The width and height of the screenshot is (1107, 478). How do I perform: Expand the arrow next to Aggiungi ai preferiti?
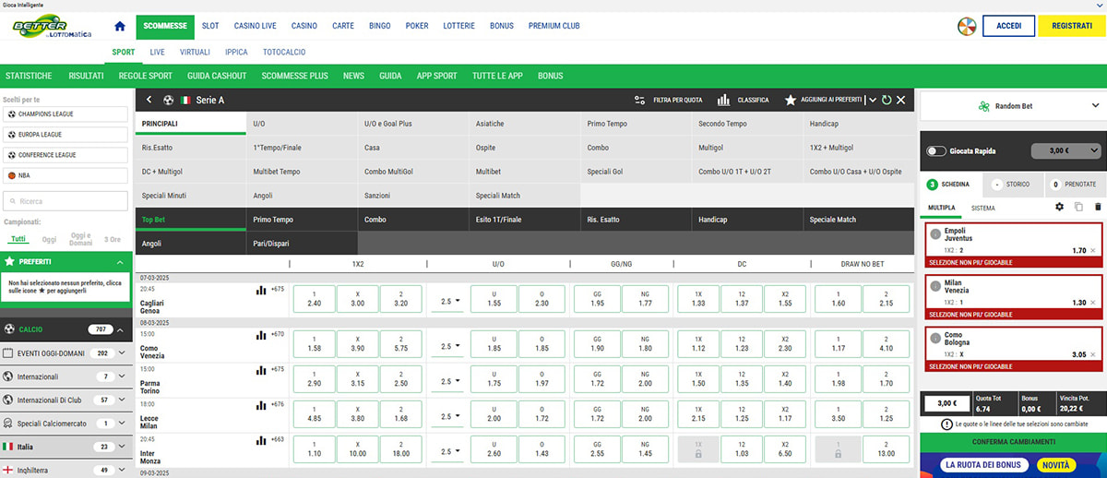click(x=872, y=100)
